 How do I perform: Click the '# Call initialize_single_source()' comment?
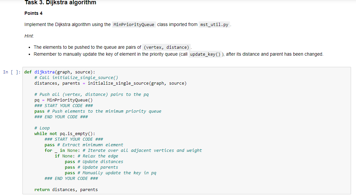coord(76,78)
